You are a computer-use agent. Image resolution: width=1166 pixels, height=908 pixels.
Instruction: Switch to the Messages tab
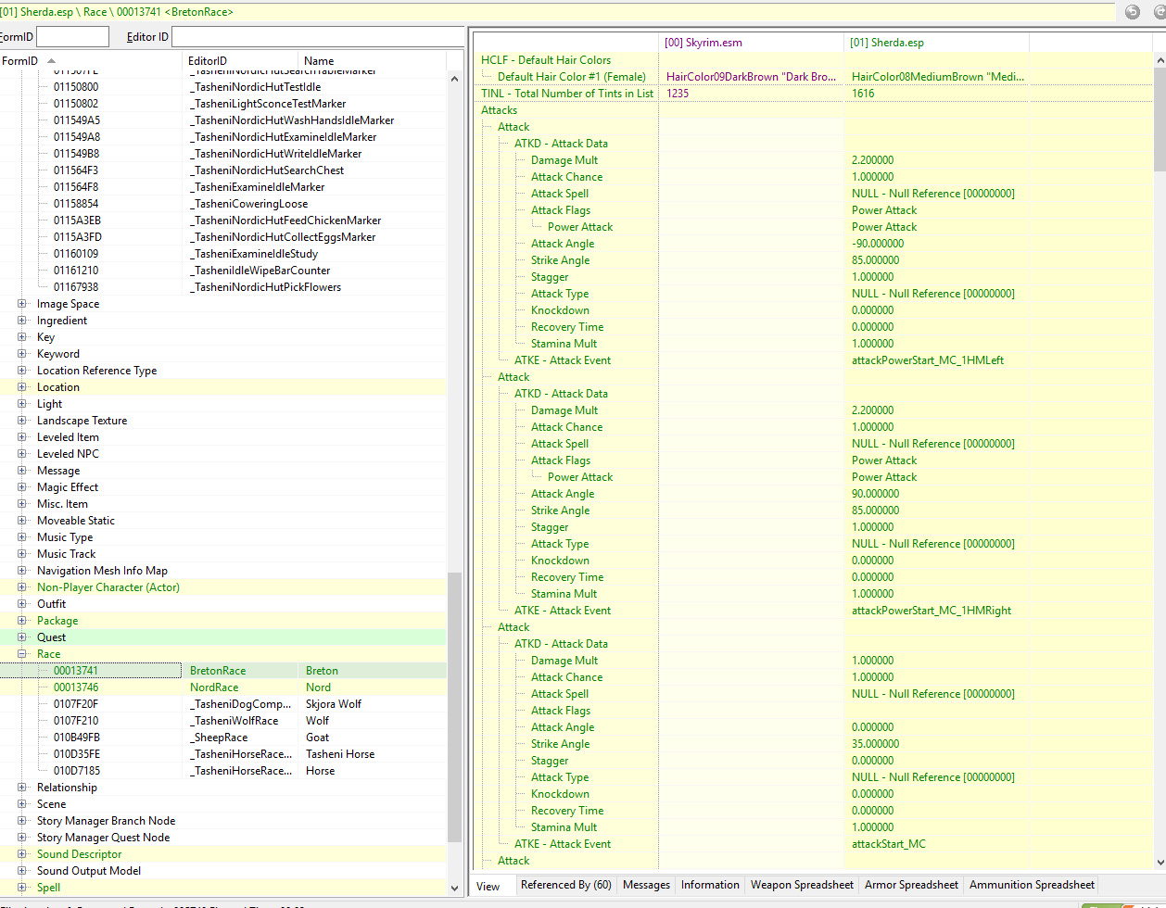click(x=646, y=885)
